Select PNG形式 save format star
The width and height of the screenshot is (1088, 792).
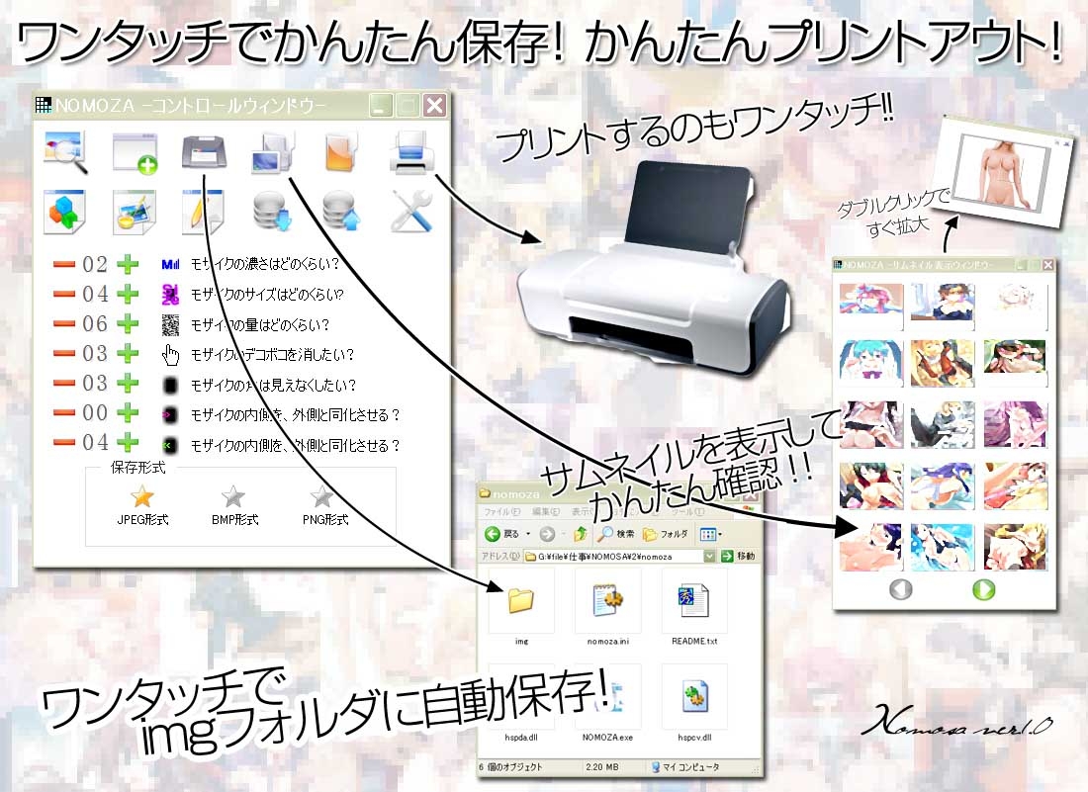point(321,496)
